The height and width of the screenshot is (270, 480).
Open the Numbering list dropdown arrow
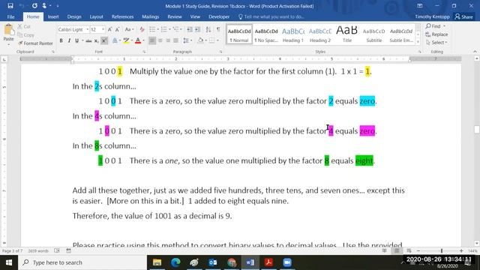169,29
